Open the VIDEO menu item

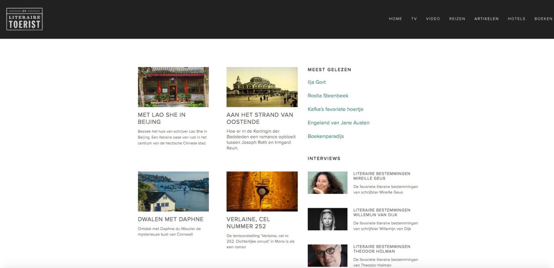tap(433, 19)
